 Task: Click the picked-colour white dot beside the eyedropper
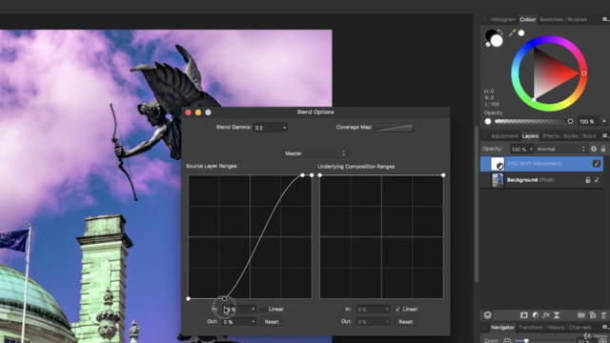(521, 33)
